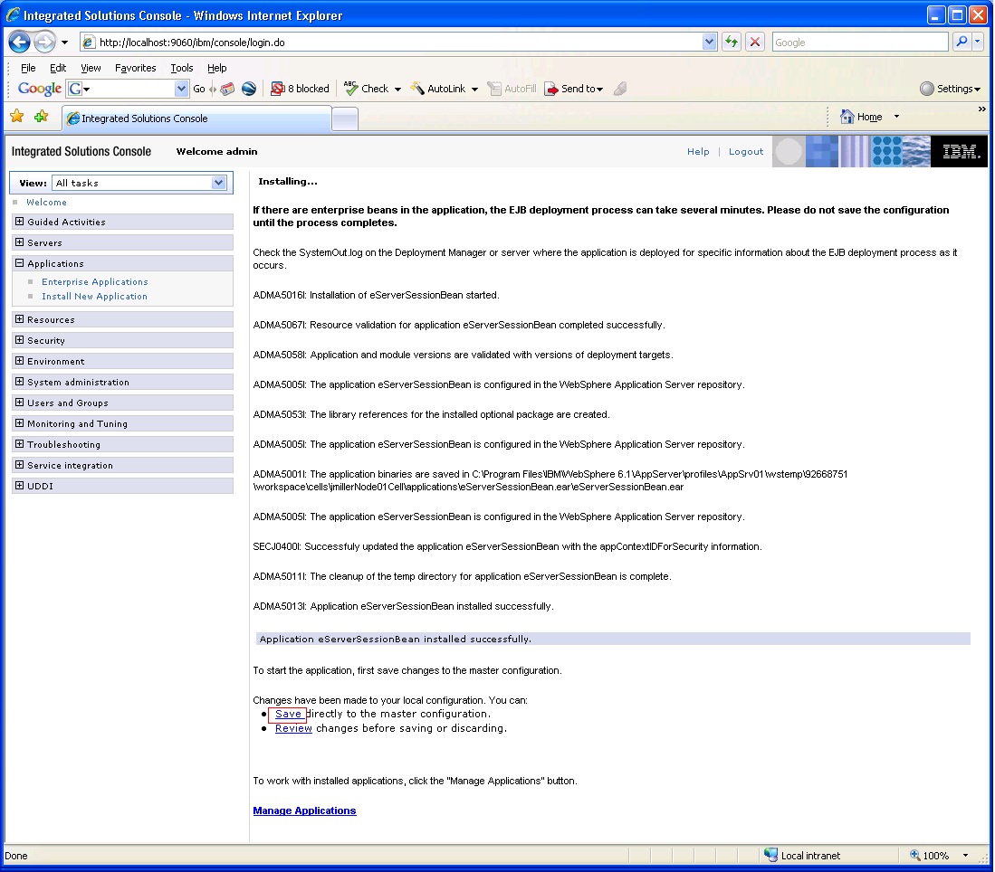Viewport: 995px width, 872px height.
Task: Open the Help menu
Action: [216, 68]
